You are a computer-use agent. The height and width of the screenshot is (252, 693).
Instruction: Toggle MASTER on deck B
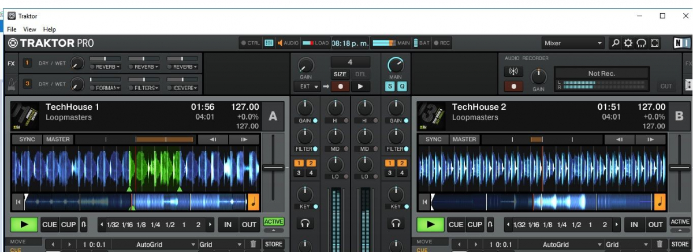click(x=464, y=139)
